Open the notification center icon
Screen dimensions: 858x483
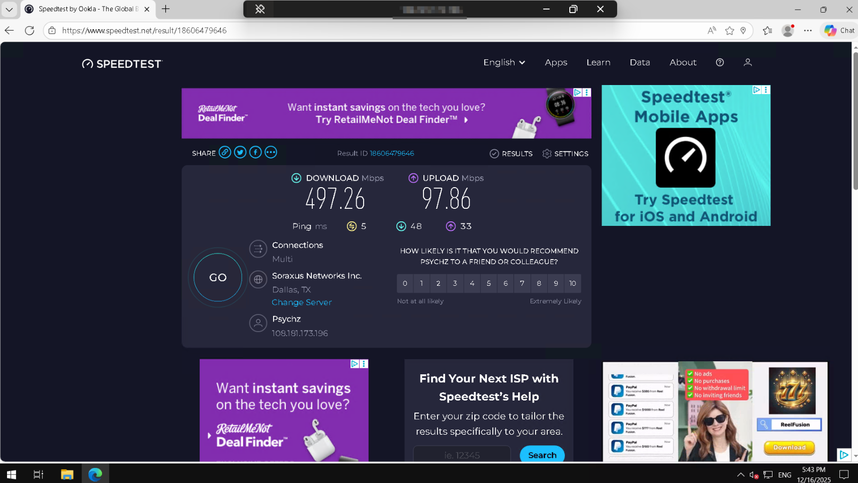tap(844, 474)
